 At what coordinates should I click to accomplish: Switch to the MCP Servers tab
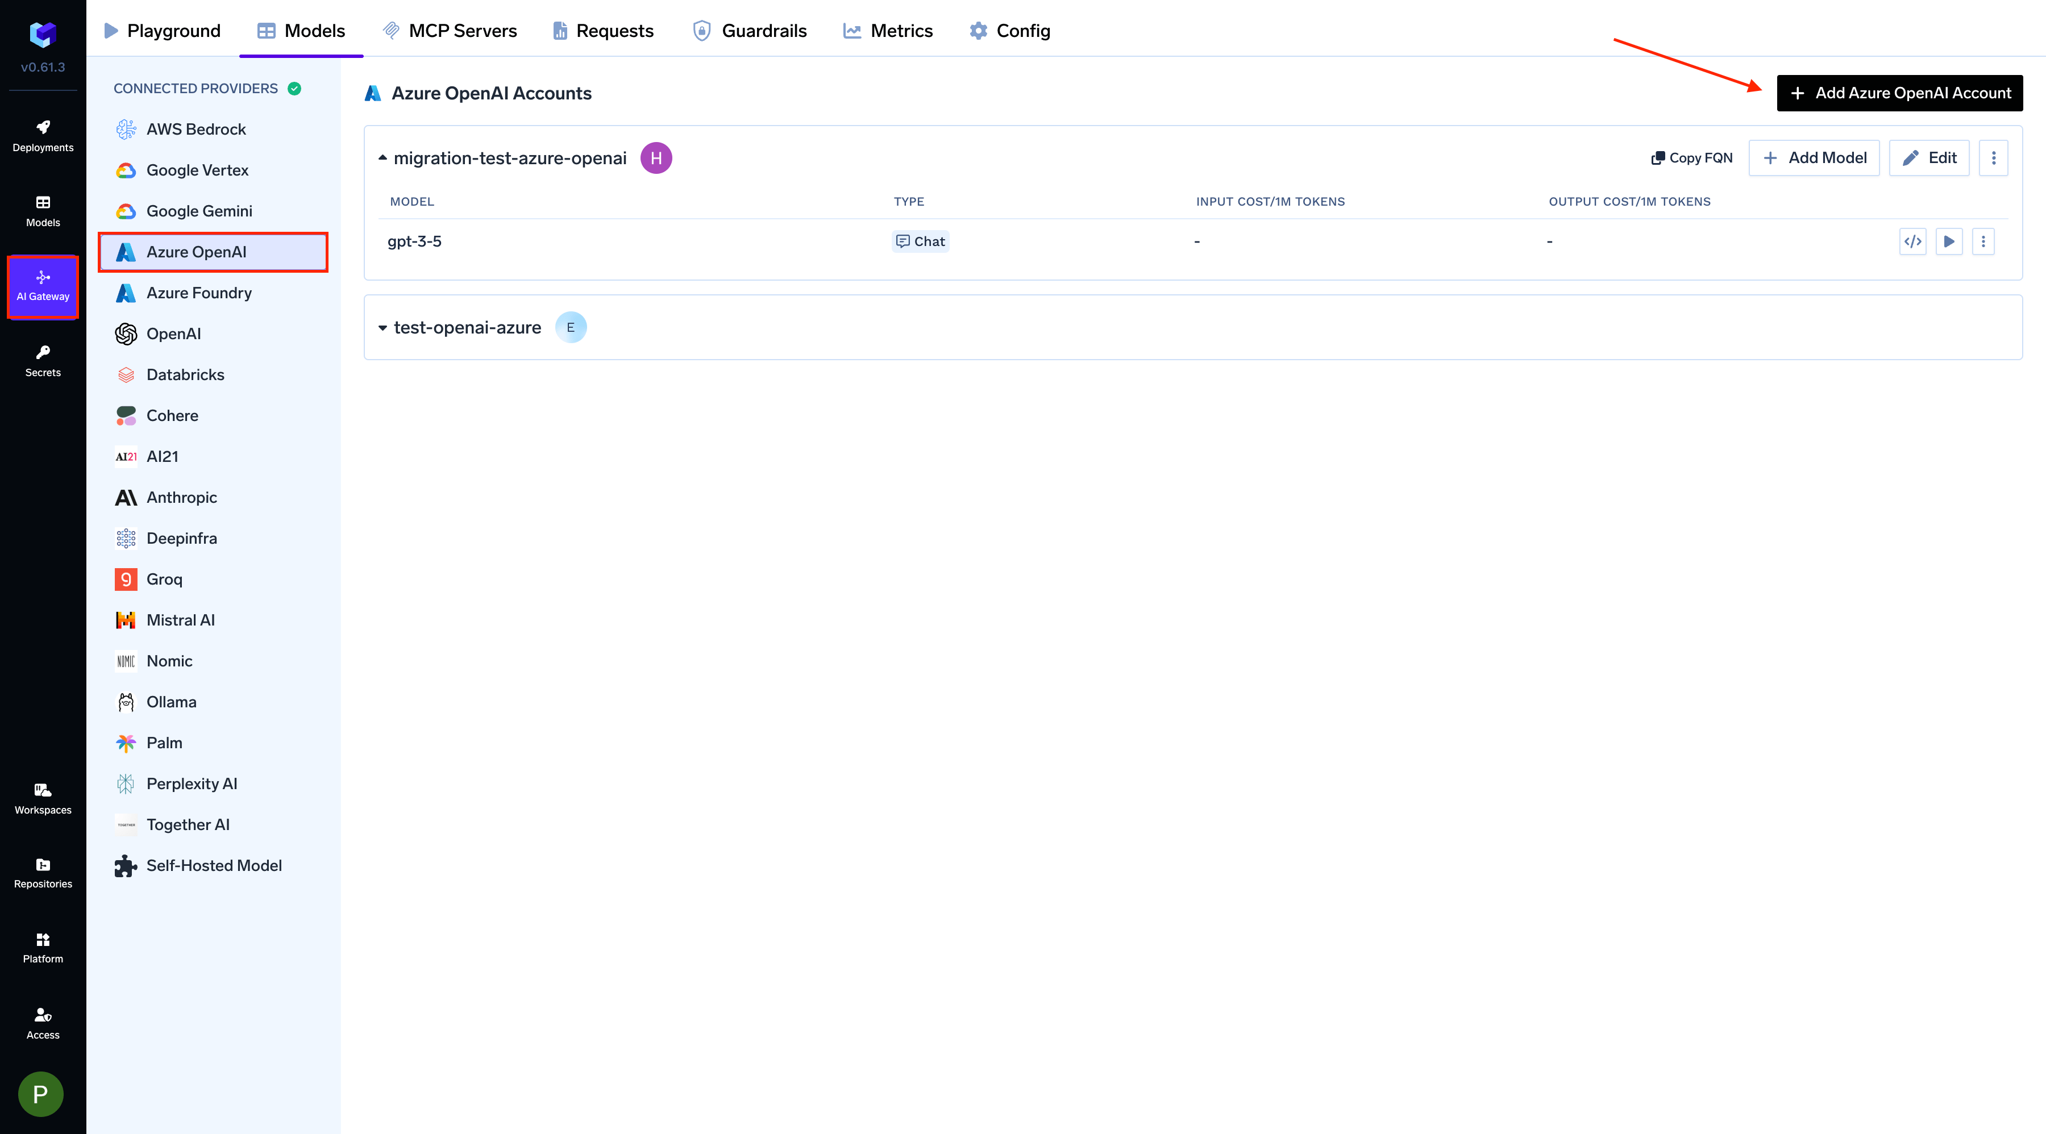point(450,31)
